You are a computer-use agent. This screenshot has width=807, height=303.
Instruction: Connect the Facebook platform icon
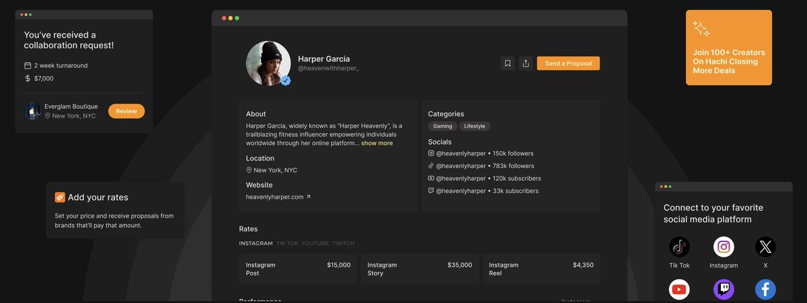click(765, 290)
